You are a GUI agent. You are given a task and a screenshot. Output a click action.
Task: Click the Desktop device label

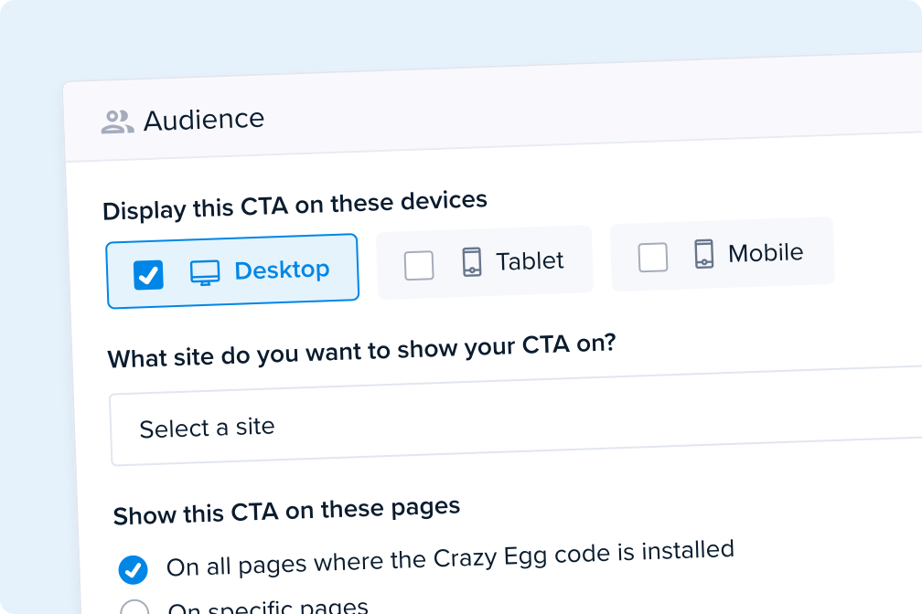tap(282, 270)
